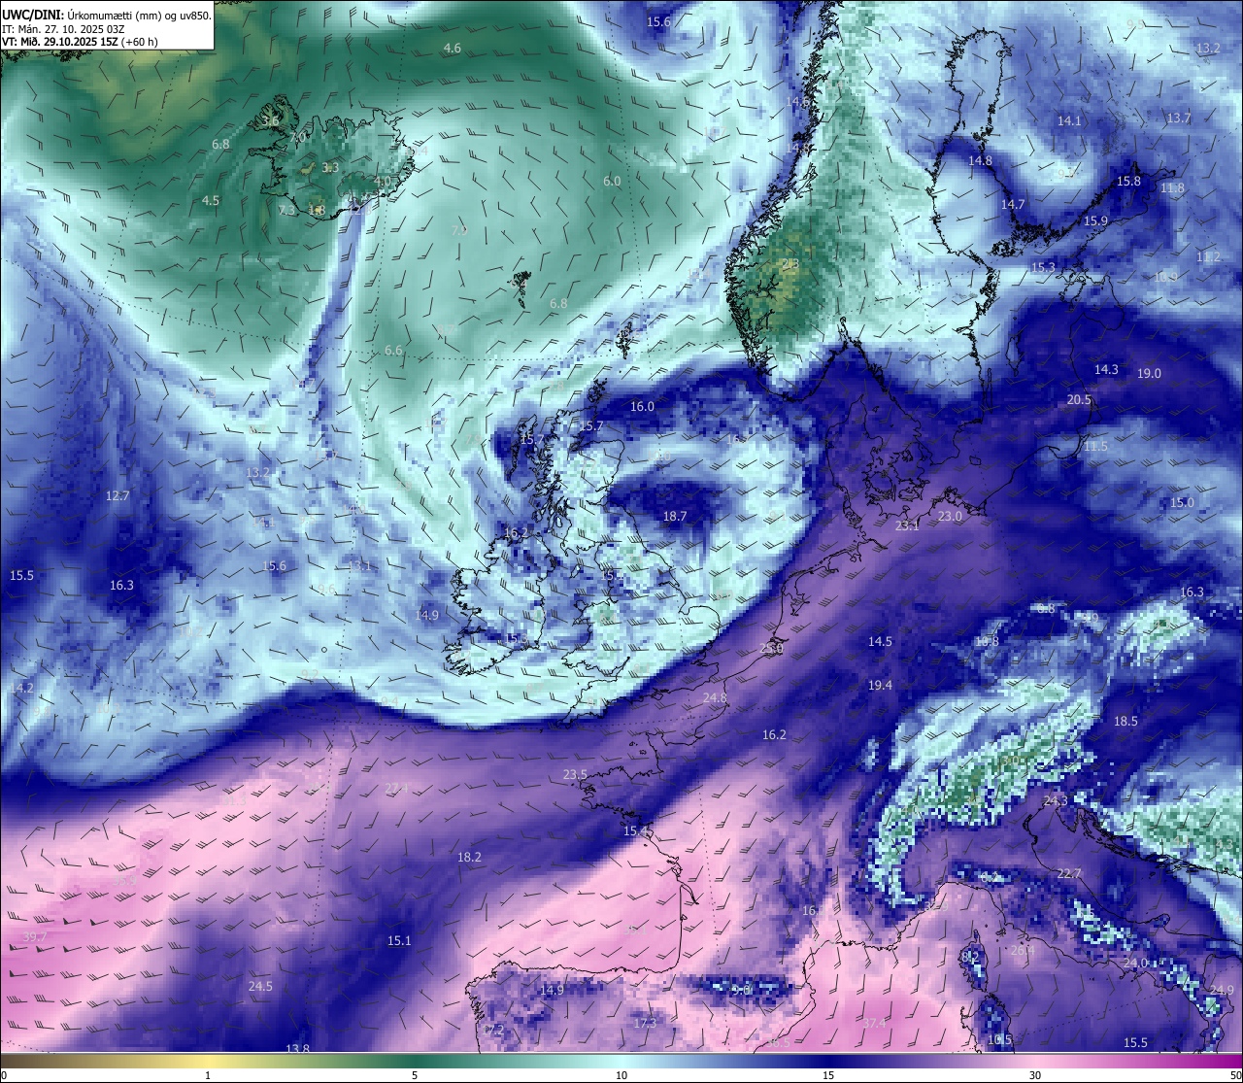1243x1083 pixels.
Task: Click the map value 4.5
Action: click(211, 200)
